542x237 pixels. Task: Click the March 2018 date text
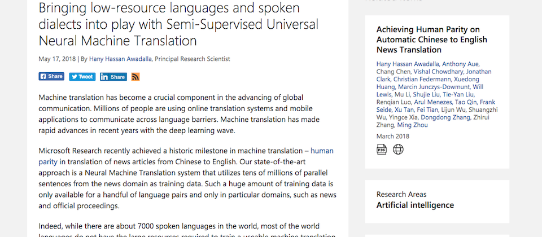point(393,136)
